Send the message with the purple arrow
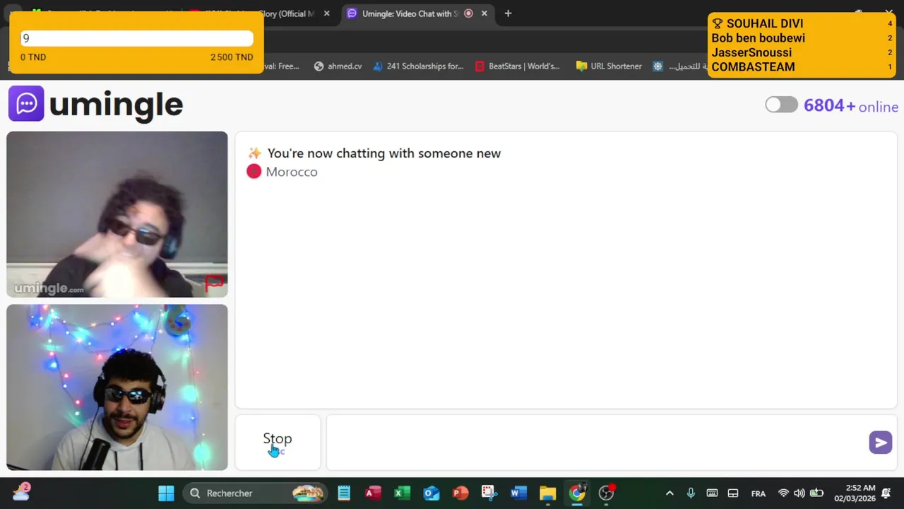 click(x=880, y=443)
